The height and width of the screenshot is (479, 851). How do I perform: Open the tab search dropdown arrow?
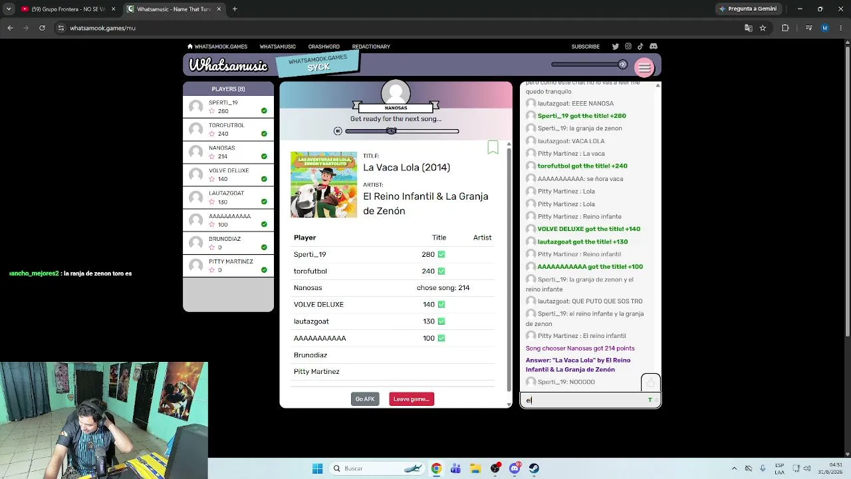click(x=8, y=9)
